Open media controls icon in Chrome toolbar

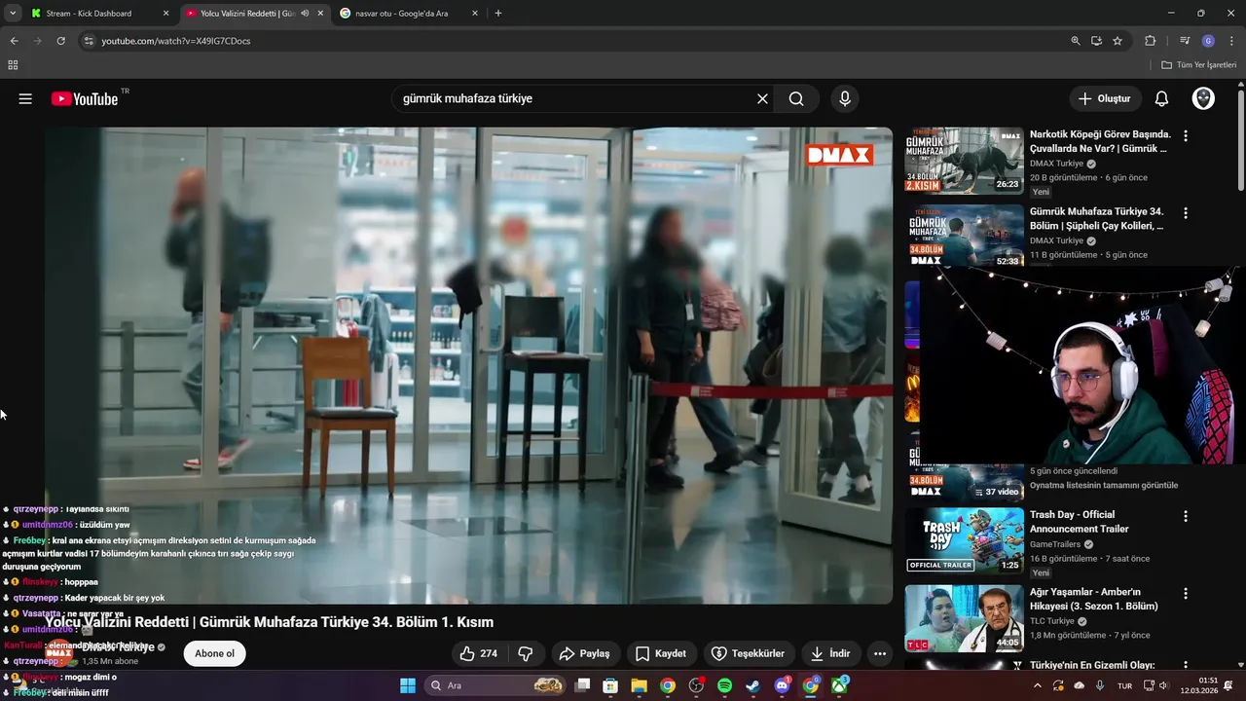coord(1185,41)
